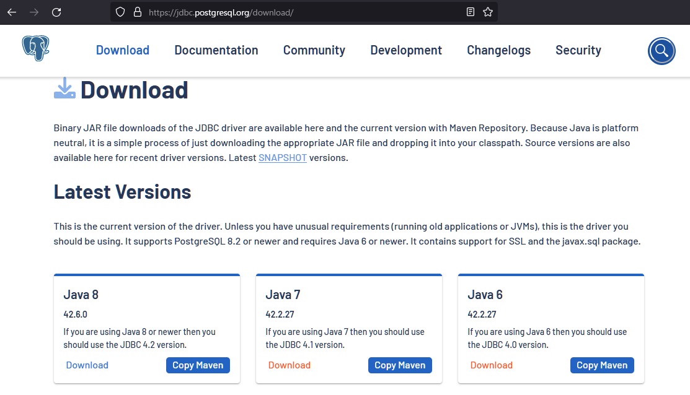Open the Documentation menu
This screenshot has height=395, width=690.
[x=216, y=50]
